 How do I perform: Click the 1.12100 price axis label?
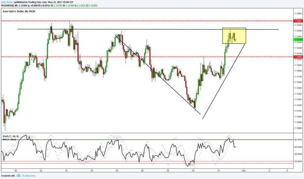(298, 54)
